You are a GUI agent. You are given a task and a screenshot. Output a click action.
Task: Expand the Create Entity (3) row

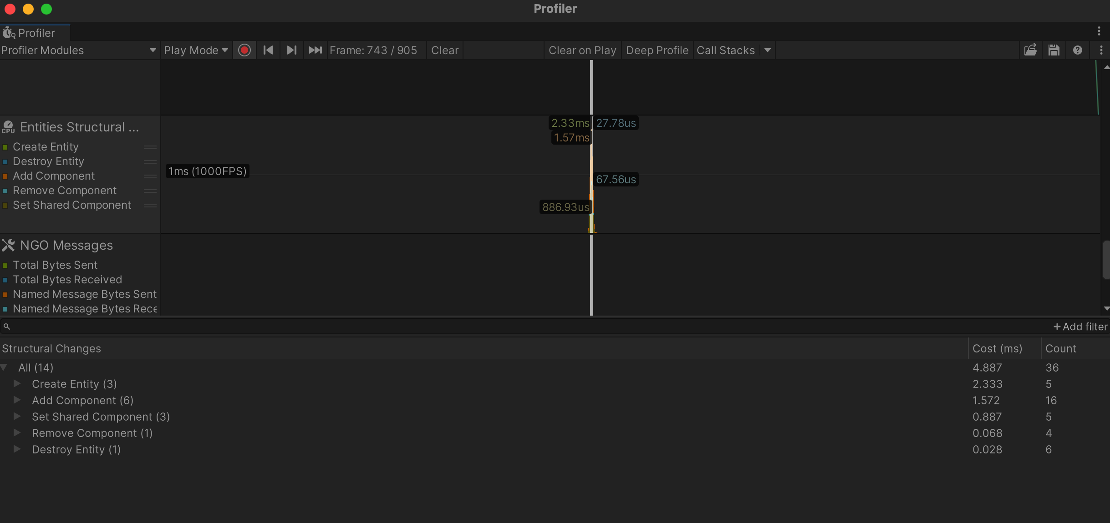(x=17, y=383)
